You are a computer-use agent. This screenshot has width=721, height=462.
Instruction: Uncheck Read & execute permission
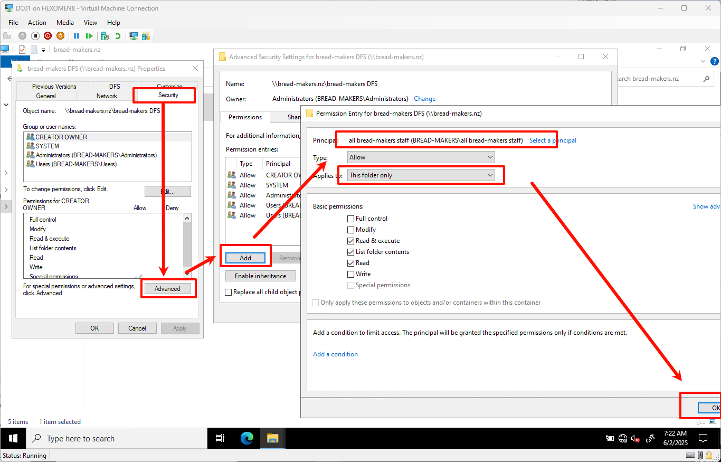click(351, 241)
